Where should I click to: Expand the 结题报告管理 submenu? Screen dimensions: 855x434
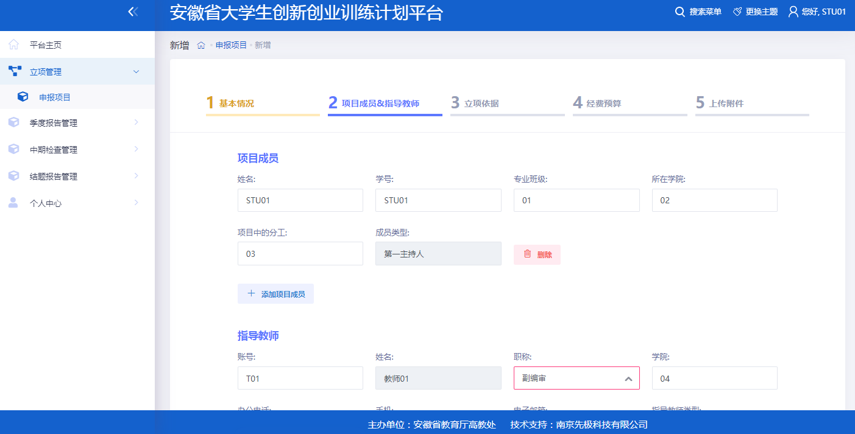(x=136, y=176)
